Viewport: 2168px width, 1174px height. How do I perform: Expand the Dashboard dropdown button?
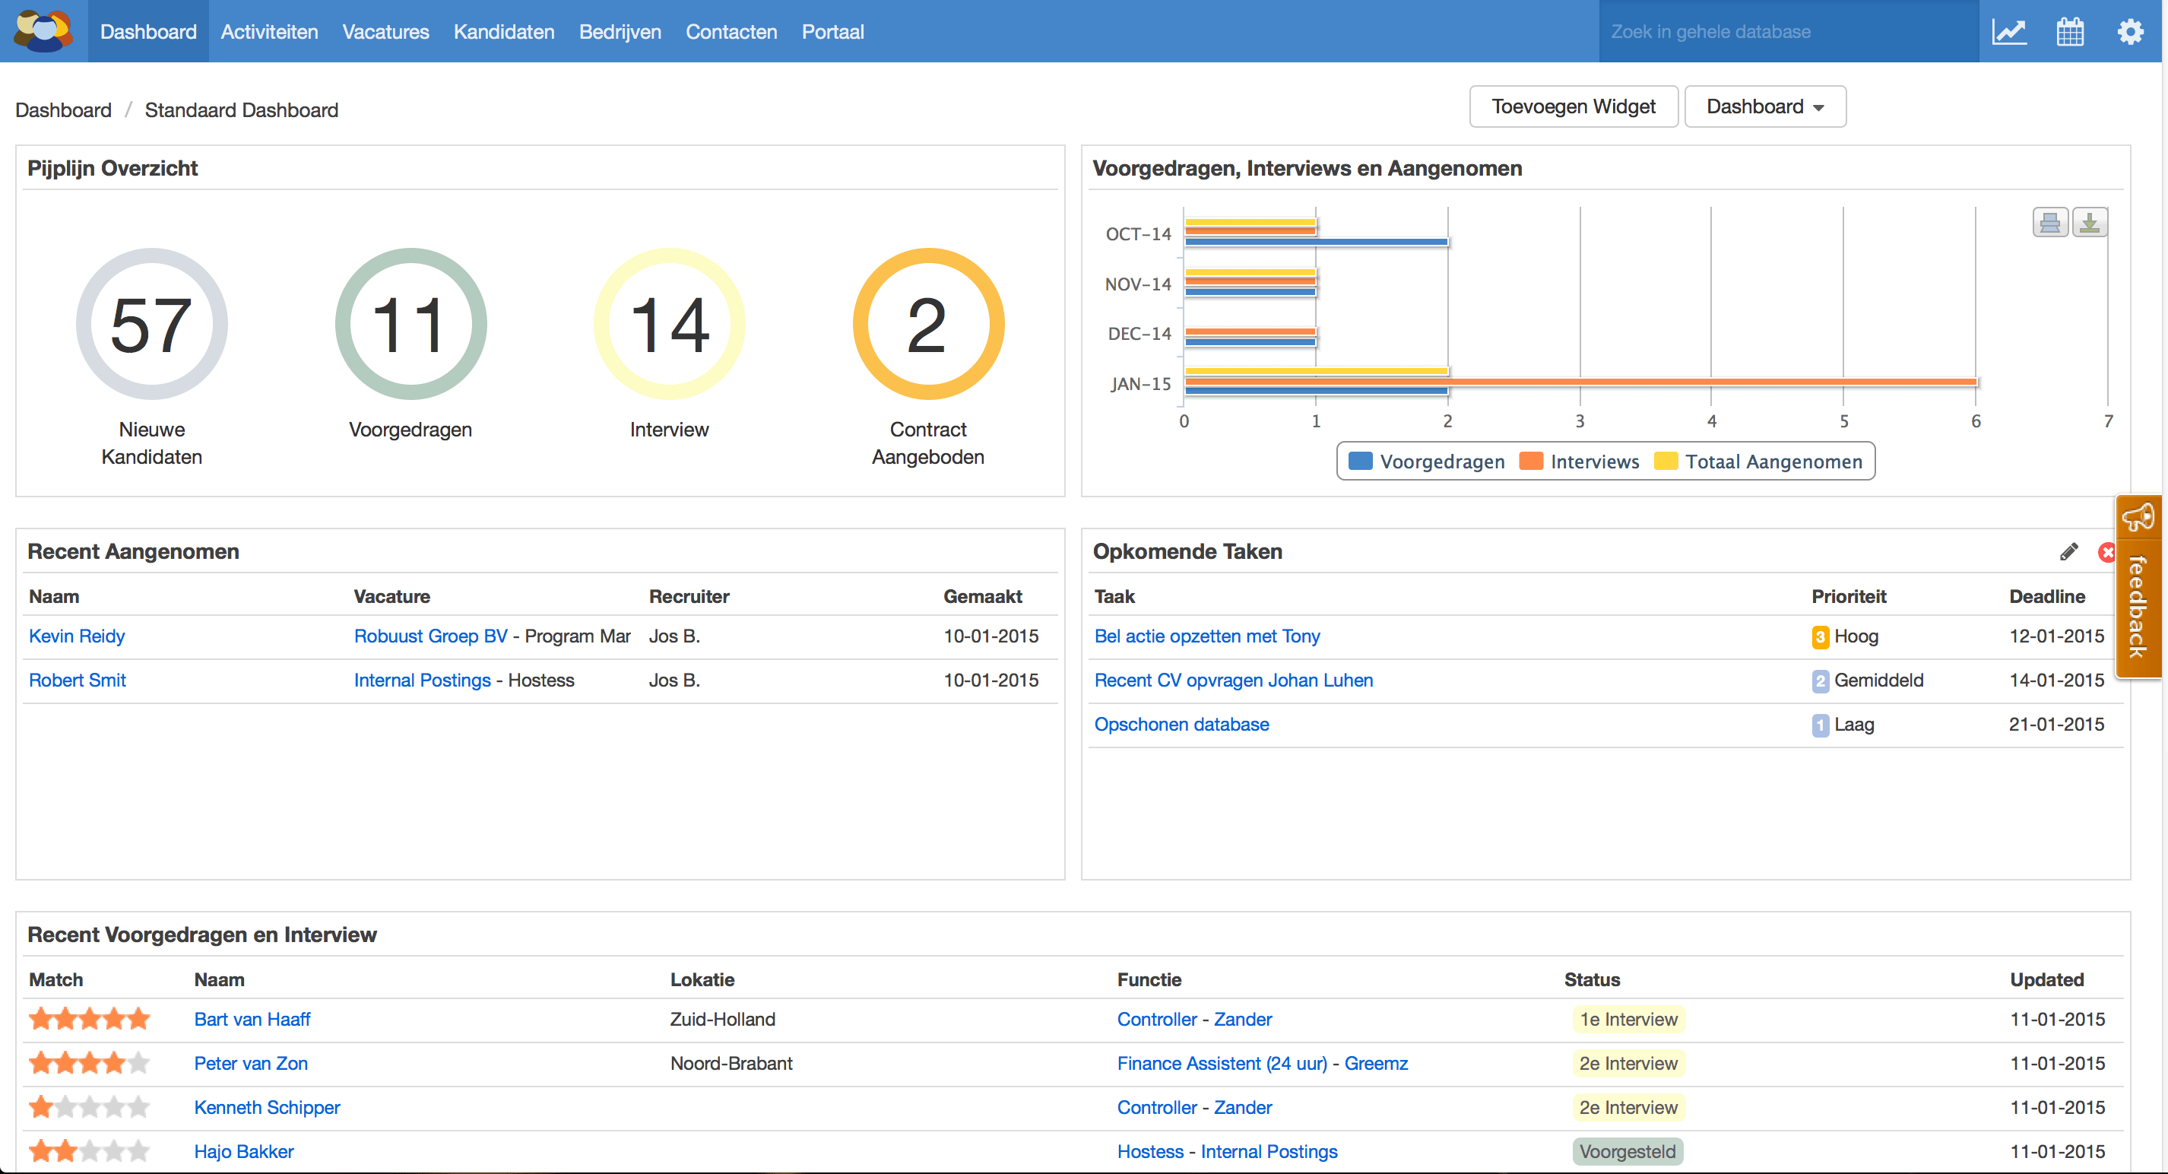tap(1764, 107)
